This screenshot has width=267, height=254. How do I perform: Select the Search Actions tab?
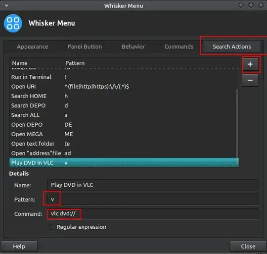point(232,47)
